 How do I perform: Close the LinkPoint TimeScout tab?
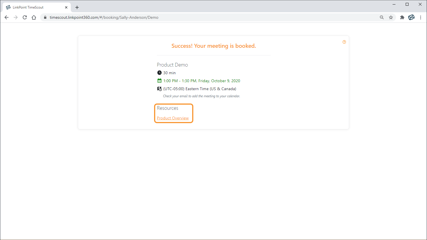66,7
